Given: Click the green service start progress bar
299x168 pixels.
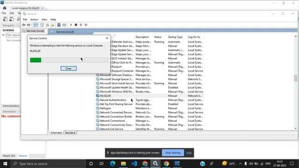Looking at the screenshot, I should [x=69, y=60].
